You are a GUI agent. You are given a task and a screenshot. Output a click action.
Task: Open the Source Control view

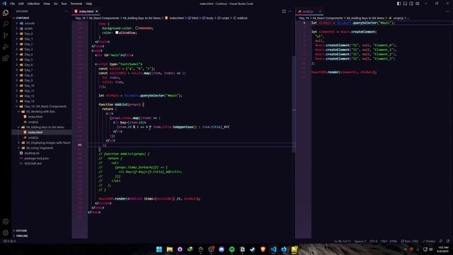[x=6, y=35]
